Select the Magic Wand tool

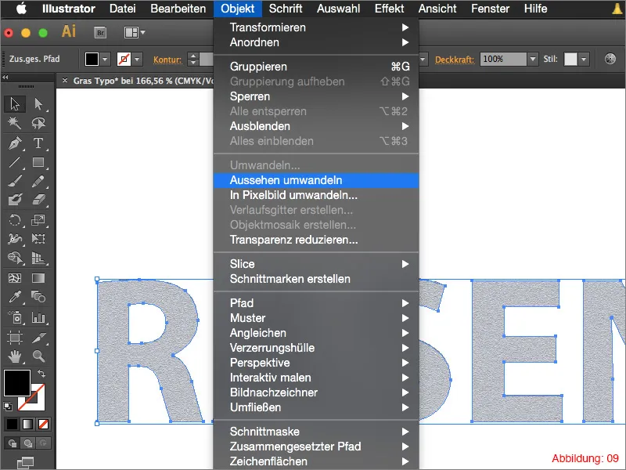pos(14,122)
